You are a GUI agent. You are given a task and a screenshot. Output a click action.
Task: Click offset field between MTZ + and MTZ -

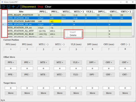click(60, 68)
